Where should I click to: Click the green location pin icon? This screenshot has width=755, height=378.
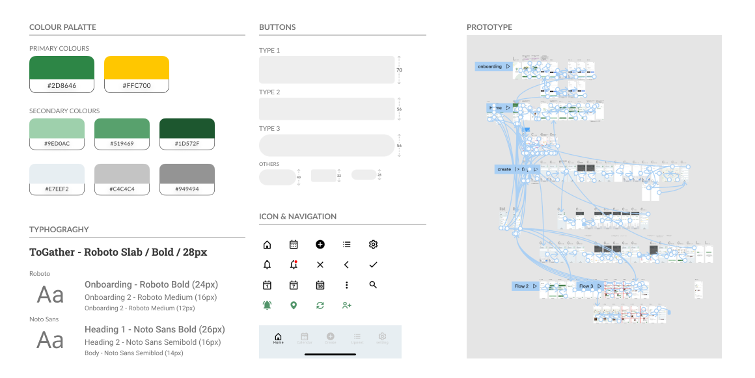294,305
